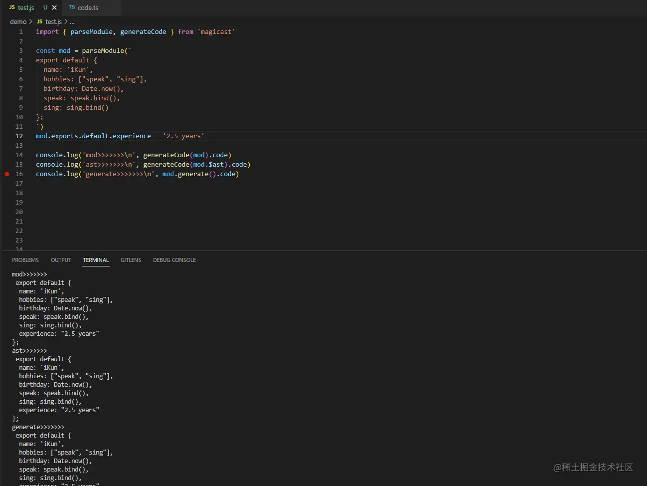Click generateCode(mod).code on line 14

[x=185, y=155]
